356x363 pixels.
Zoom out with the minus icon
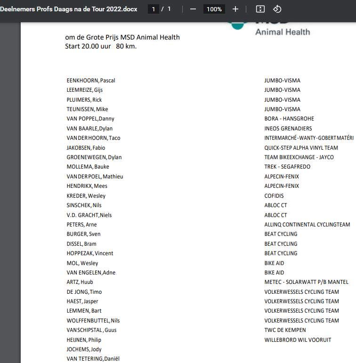tap(193, 9)
